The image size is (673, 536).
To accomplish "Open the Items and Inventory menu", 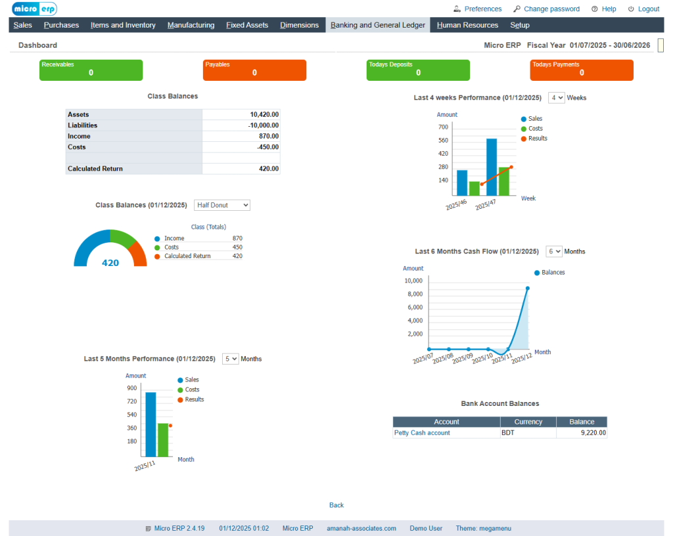I will tap(123, 26).
